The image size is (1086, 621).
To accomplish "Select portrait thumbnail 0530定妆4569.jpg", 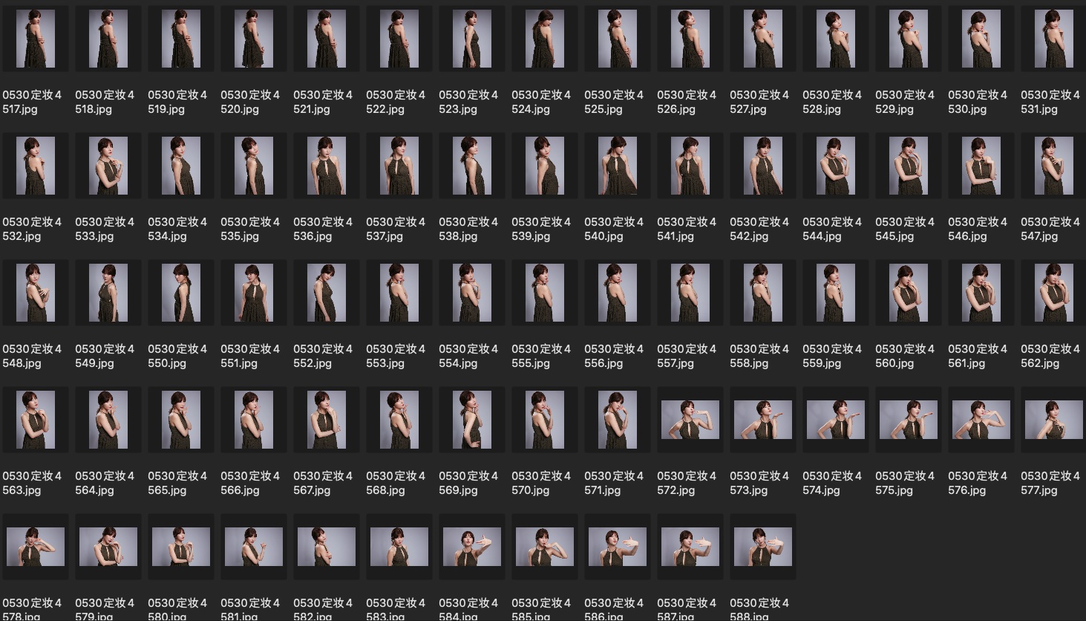I will pos(472,420).
